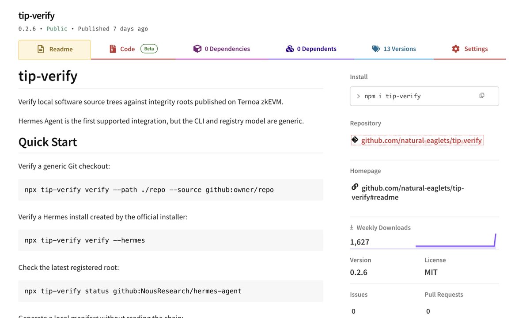
Task: Click the 'npx tip-verify verify --hermes' code block
Action: coord(170,241)
